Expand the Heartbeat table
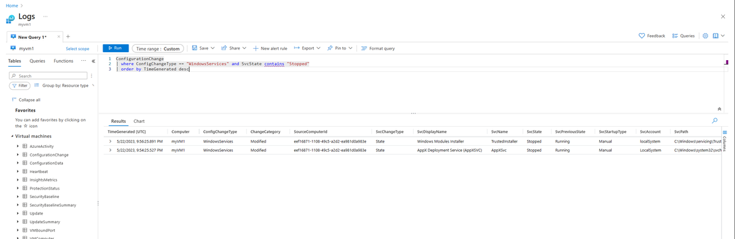Screen dimensions: 735x239 [x=18, y=171]
